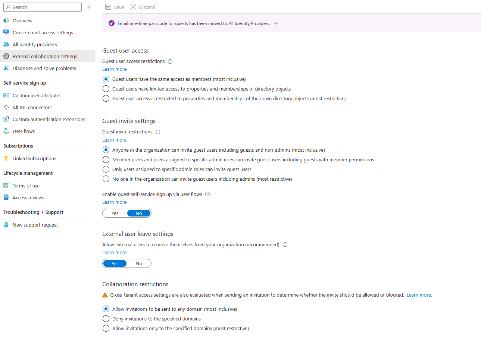Follow the arrow on the email passcode banner
The height and width of the screenshot is (351, 481).
[275, 23]
